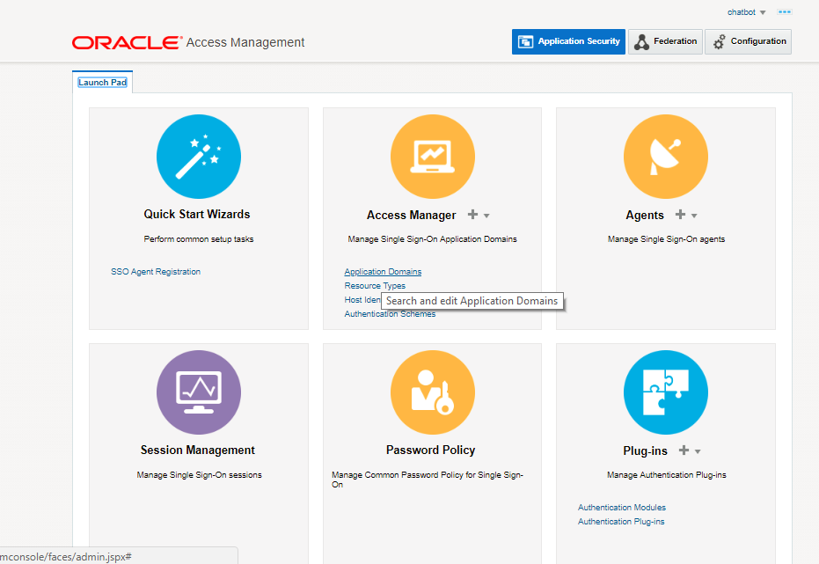Click 'Manage Common Password Policy' description text
This screenshot has height=564, width=819.
click(428, 480)
